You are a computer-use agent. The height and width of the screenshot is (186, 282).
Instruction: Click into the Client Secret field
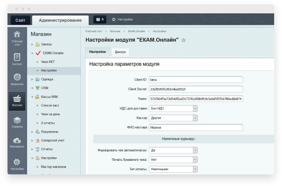click(196, 89)
